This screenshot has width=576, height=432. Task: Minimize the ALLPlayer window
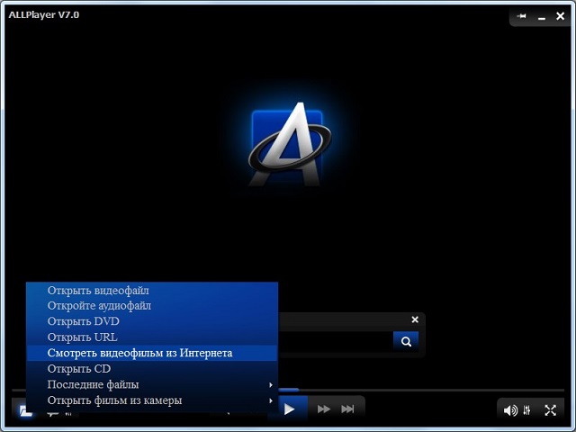542,17
